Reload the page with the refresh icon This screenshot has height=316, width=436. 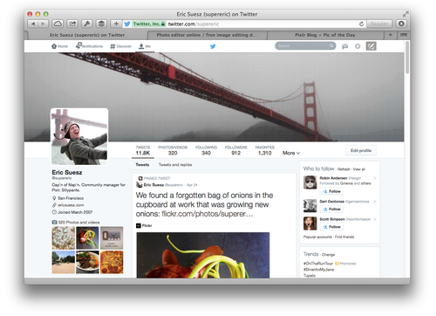point(361,24)
